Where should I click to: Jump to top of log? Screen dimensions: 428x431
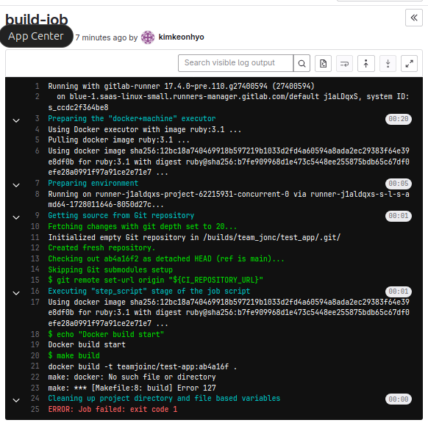tap(365, 63)
